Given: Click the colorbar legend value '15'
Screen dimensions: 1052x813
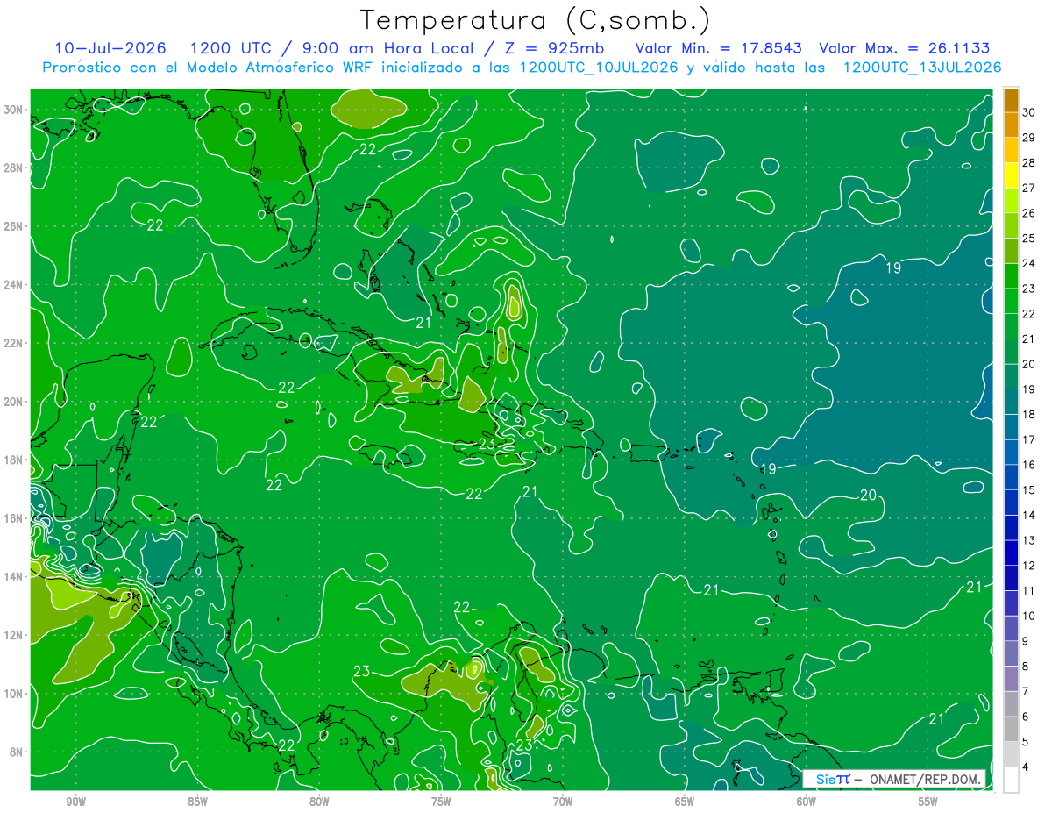Looking at the screenshot, I should [x=1028, y=489].
